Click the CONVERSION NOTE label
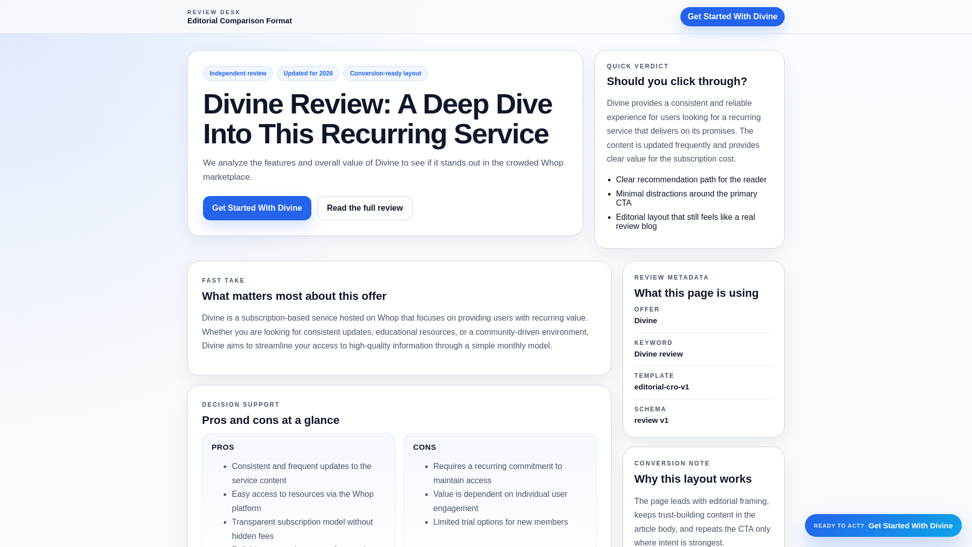The height and width of the screenshot is (547, 972). coord(672,463)
